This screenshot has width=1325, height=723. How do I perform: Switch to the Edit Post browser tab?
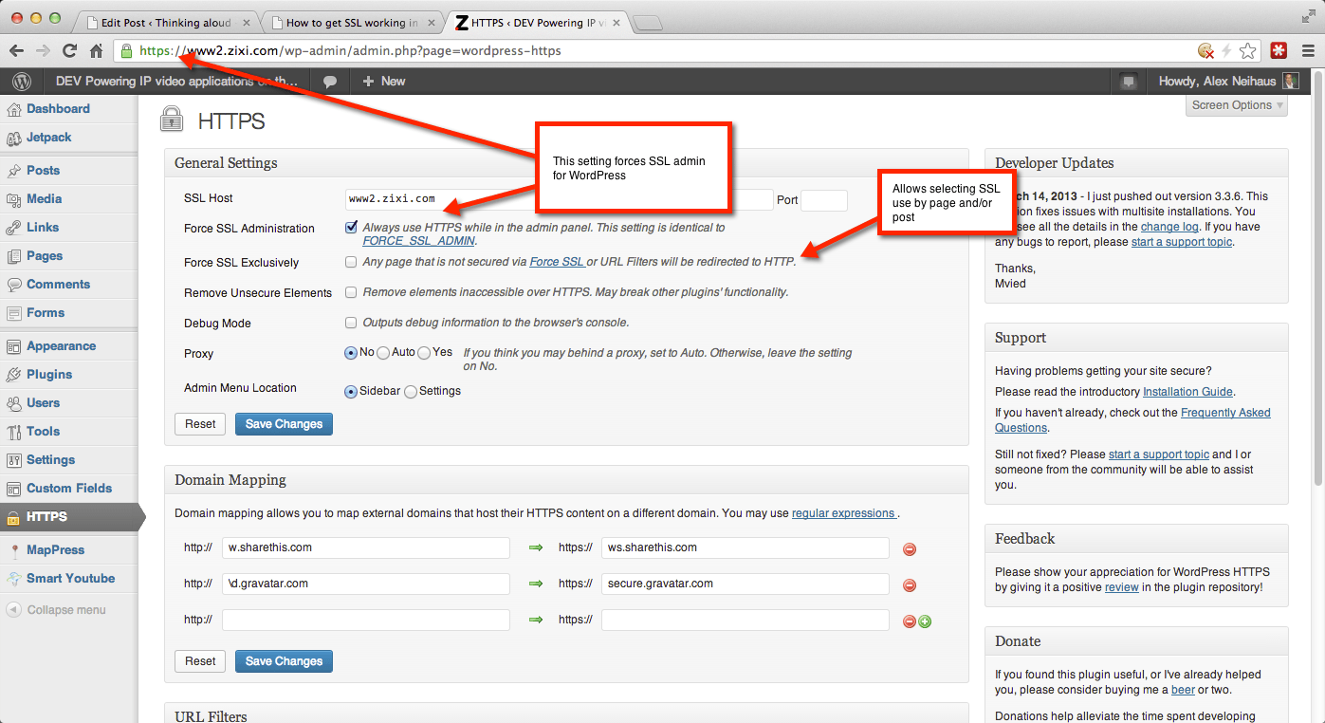pos(168,23)
